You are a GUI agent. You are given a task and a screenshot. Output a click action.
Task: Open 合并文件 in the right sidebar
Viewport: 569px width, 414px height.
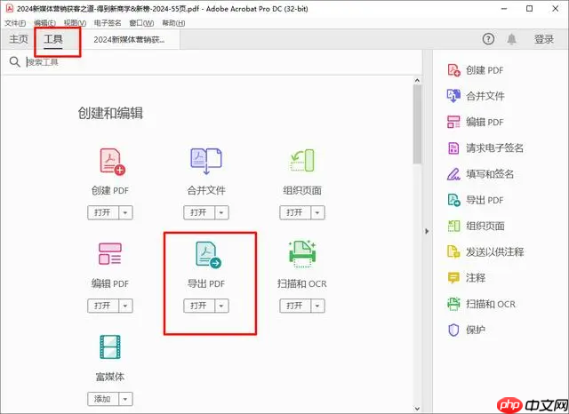tap(476, 96)
